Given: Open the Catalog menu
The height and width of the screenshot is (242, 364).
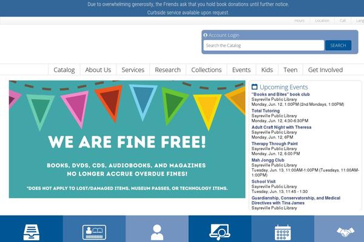Looking at the screenshot, I should point(64,70).
